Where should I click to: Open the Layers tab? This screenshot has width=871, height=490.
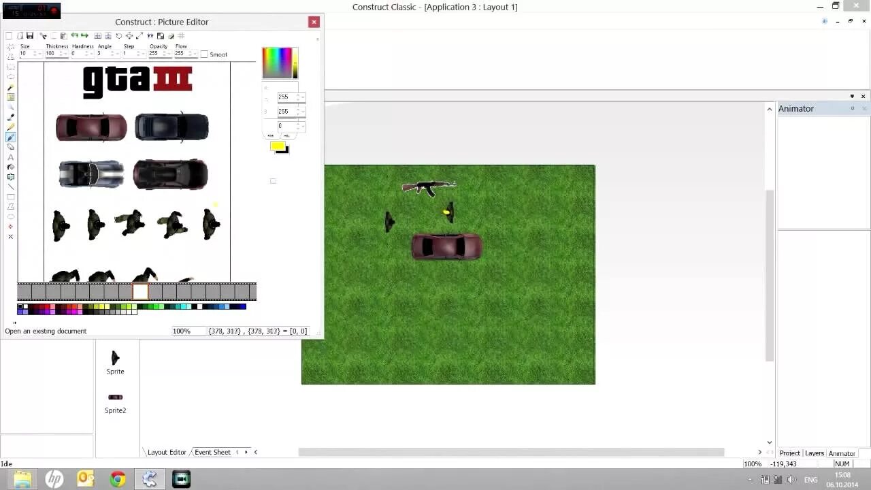click(x=815, y=453)
